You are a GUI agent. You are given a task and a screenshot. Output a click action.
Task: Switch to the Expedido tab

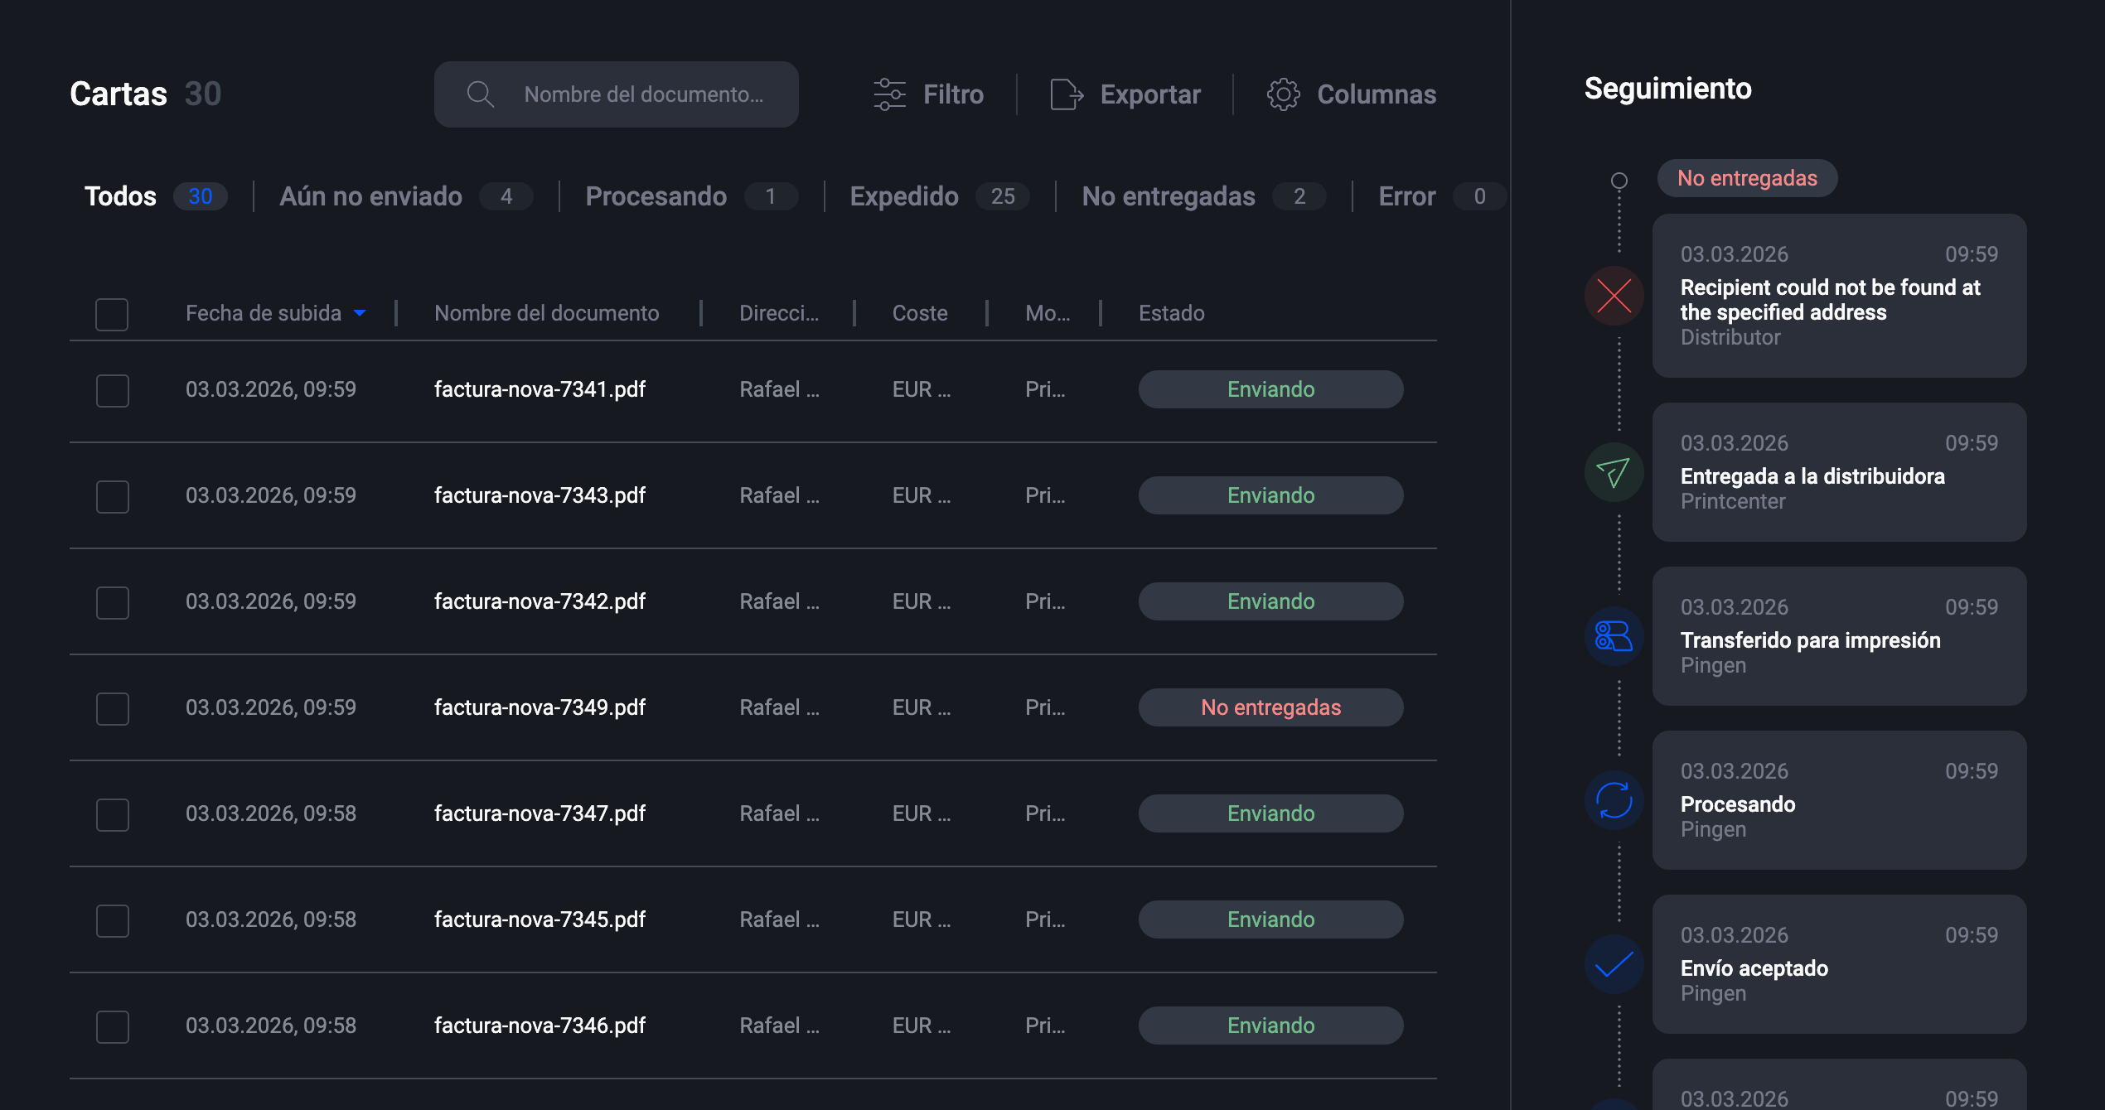[x=903, y=196]
